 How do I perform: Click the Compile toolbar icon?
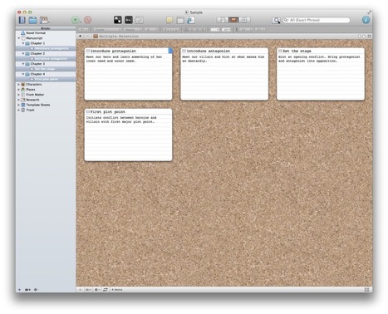coord(191,20)
